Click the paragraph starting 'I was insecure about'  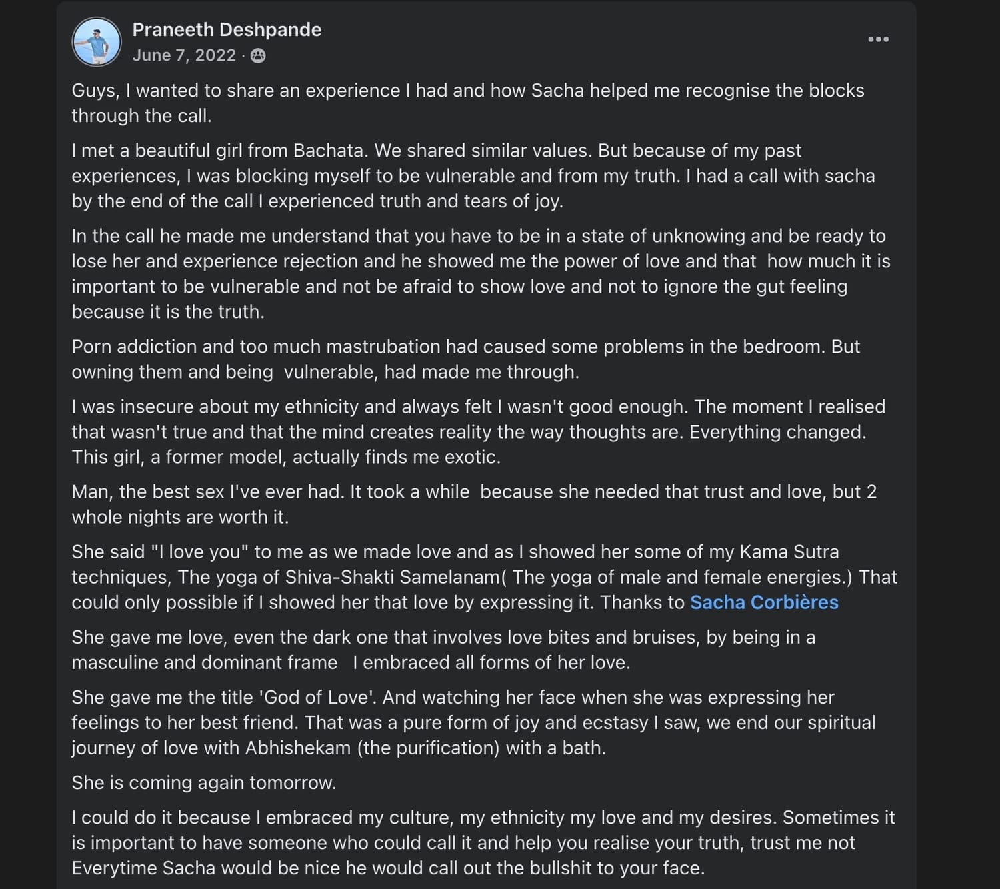pos(479,432)
